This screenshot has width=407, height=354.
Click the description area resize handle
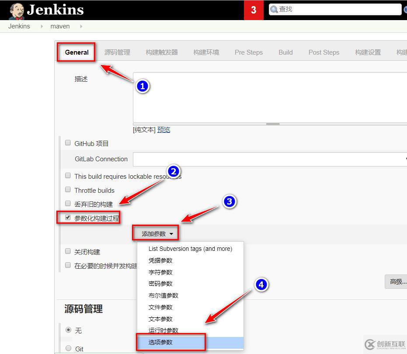(x=273, y=124)
